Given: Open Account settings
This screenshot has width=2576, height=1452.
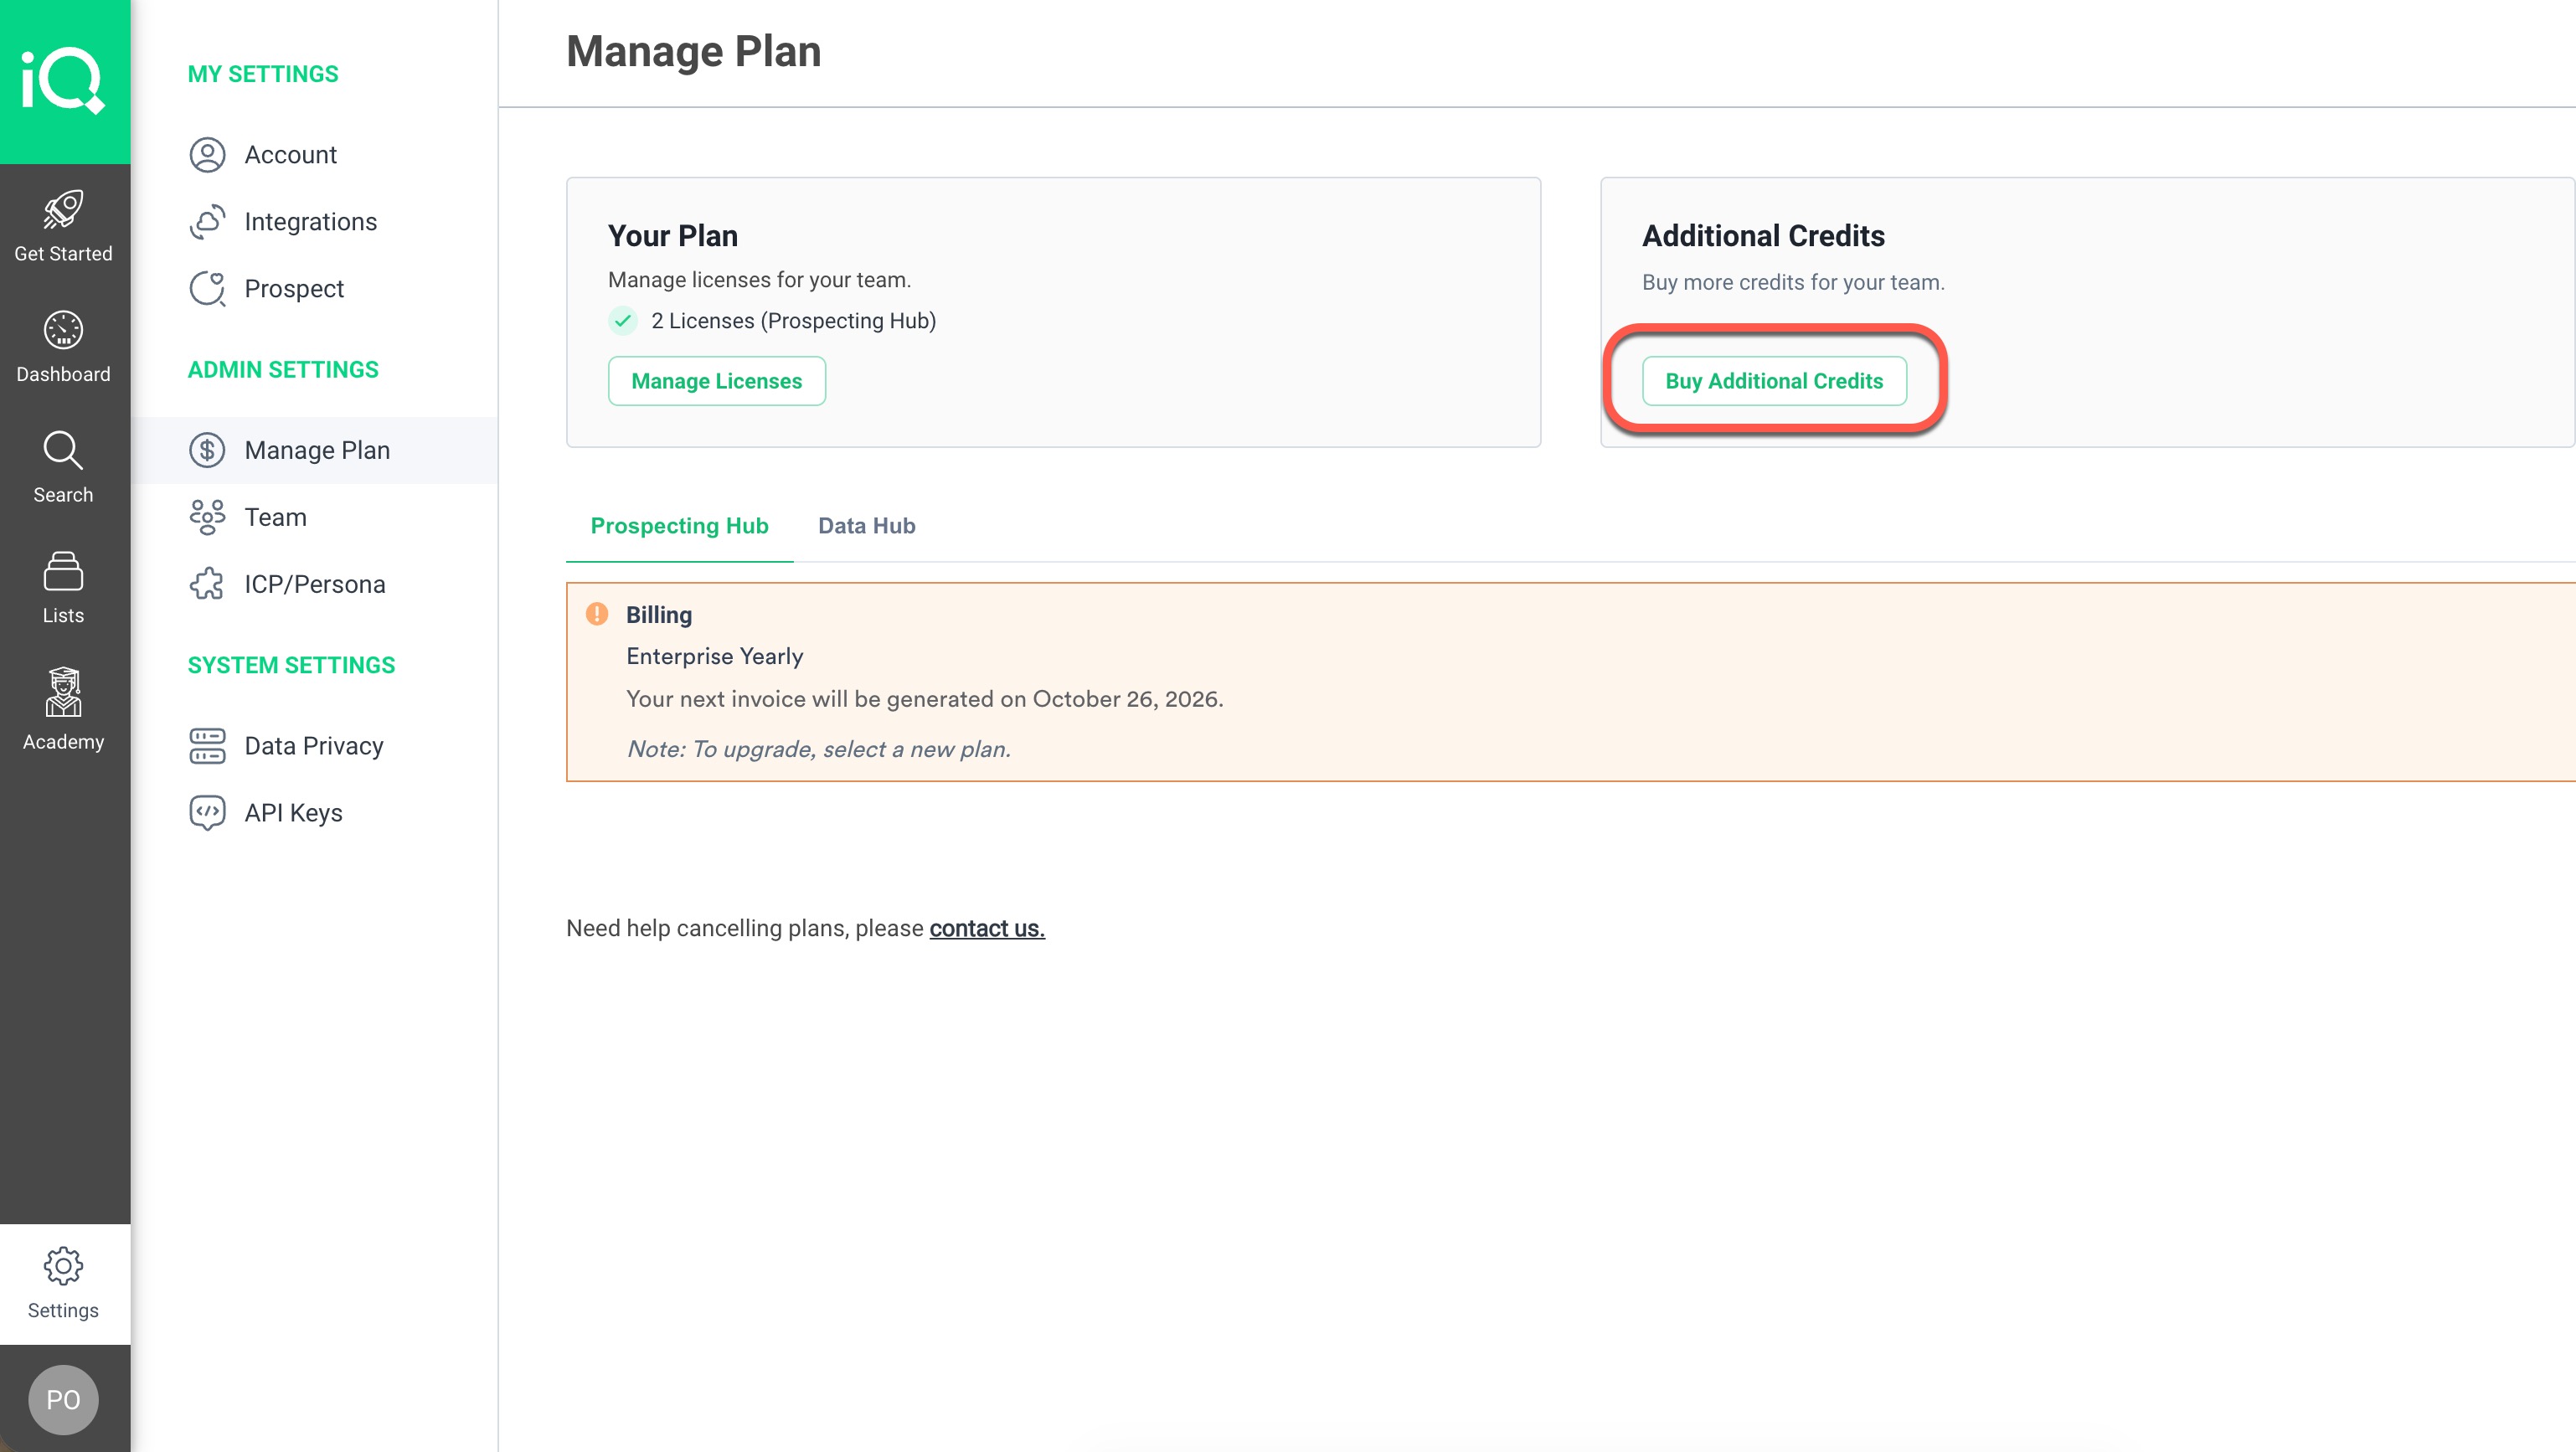Looking at the screenshot, I should [290, 155].
